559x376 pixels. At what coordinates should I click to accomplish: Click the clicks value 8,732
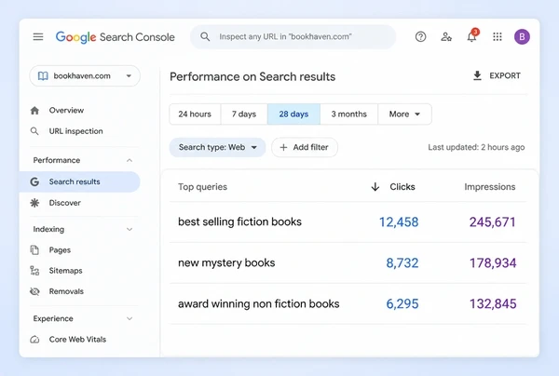[x=402, y=263]
